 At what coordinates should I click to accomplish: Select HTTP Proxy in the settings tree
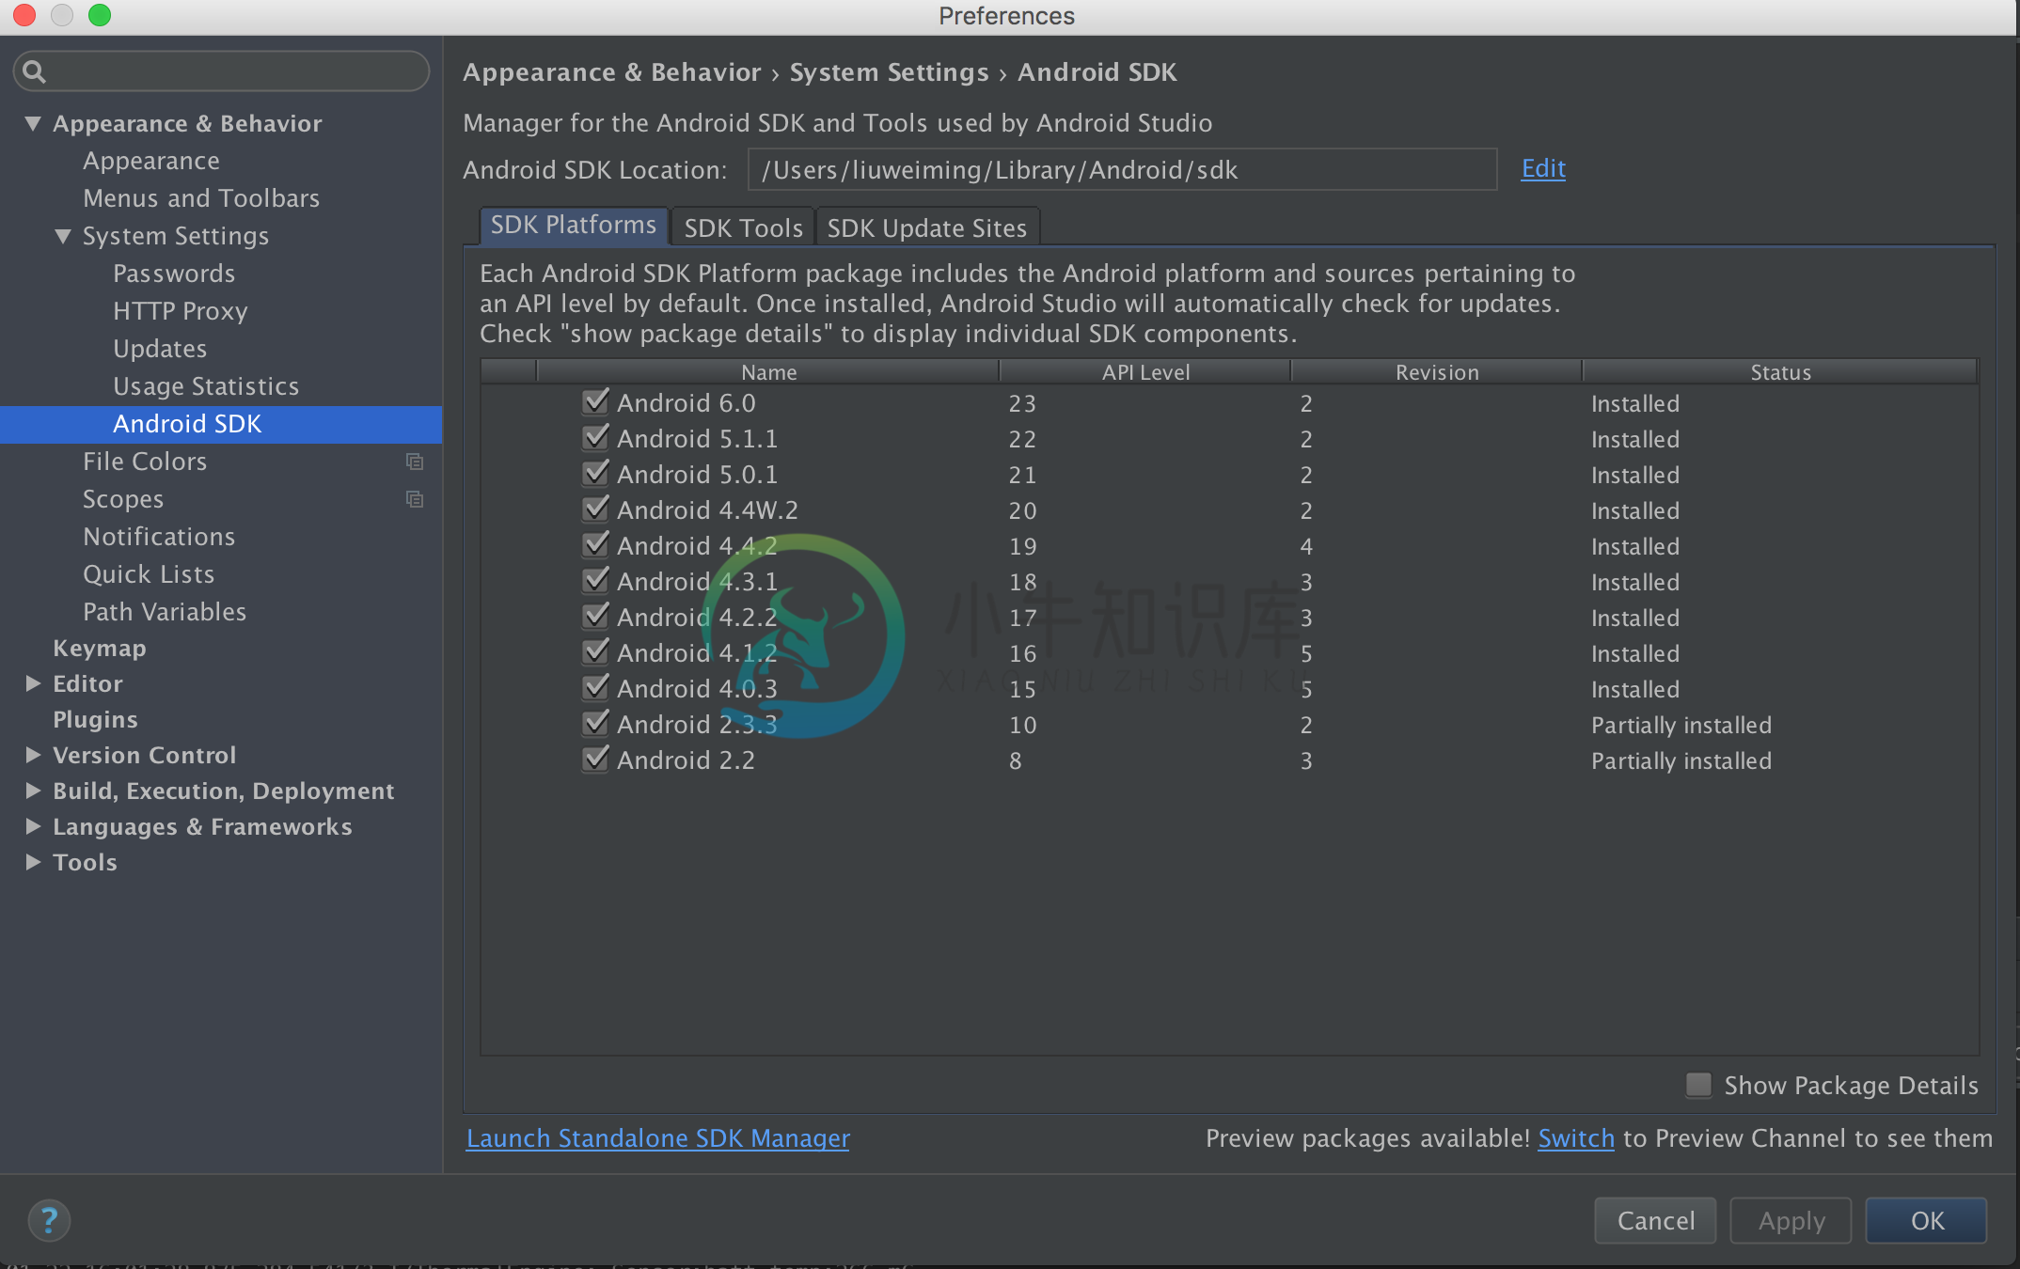click(181, 311)
